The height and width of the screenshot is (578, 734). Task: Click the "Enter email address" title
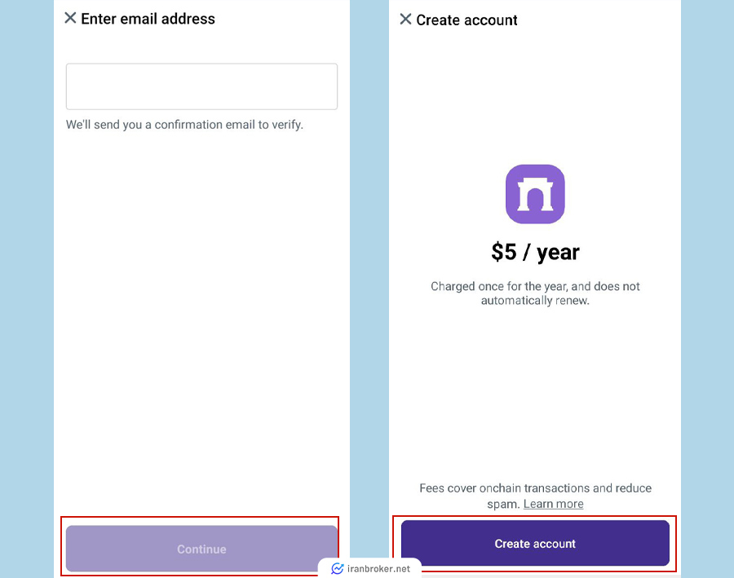click(148, 19)
